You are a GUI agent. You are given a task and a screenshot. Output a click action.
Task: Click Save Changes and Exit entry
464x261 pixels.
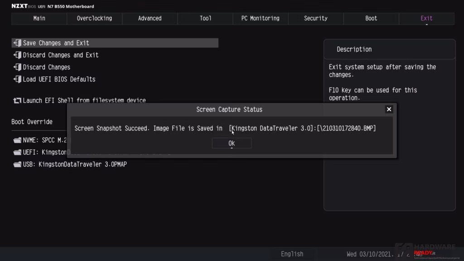[x=115, y=43]
